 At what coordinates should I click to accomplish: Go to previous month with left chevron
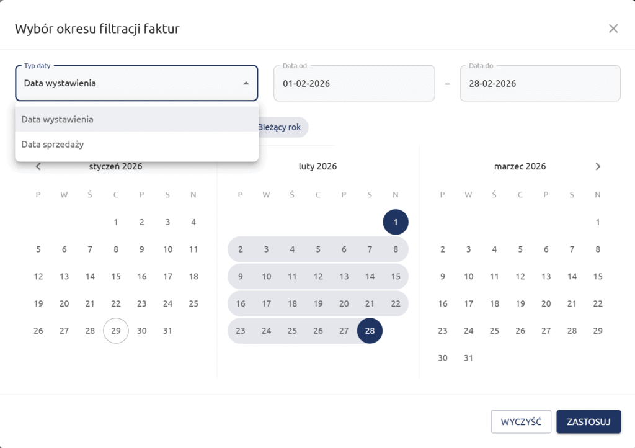[x=38, y=166]
